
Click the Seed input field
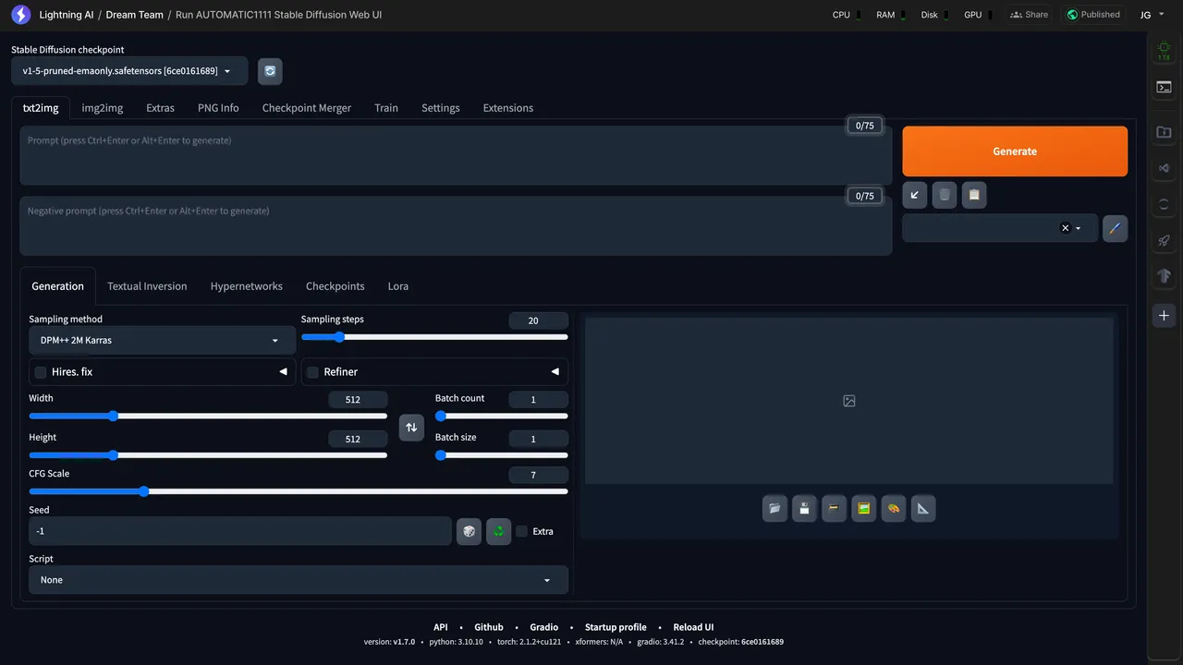pyautogui.click(x=240, y=531)
